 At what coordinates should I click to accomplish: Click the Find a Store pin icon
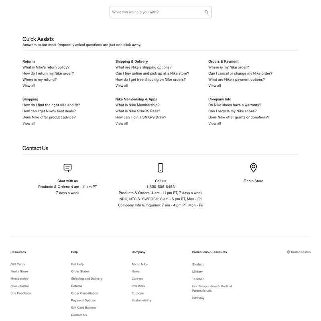point(253,168)
